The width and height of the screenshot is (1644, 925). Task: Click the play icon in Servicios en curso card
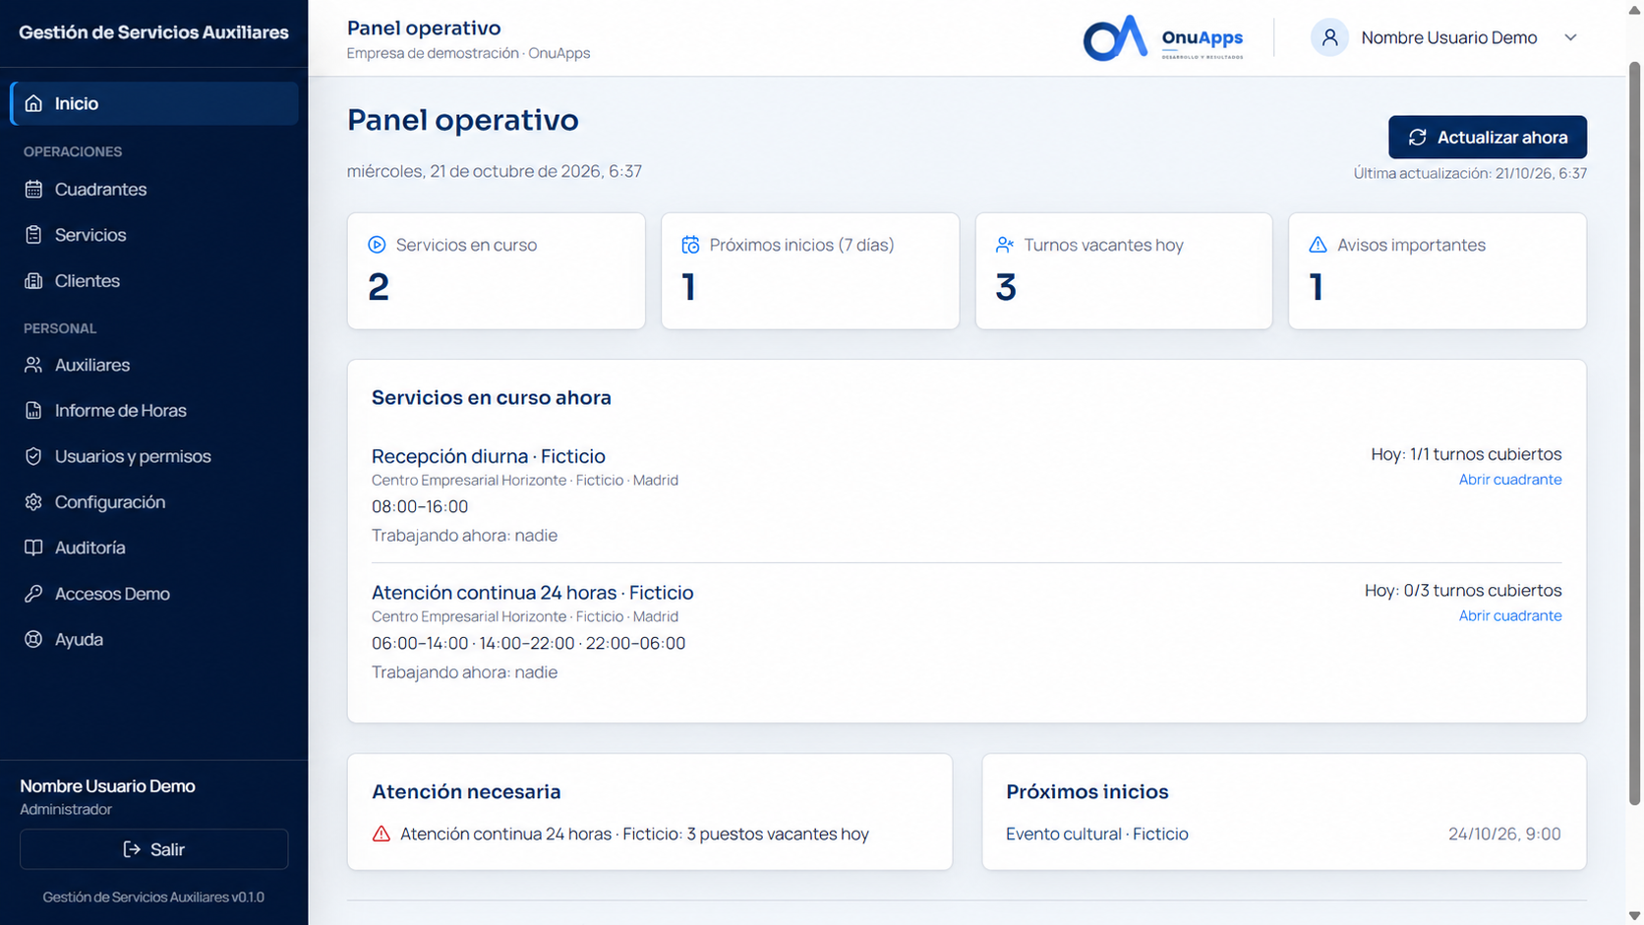(x=377, y=245)
